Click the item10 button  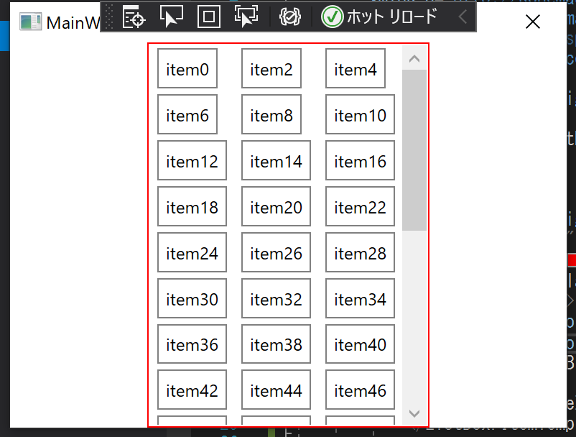click(x=360, y=114)
